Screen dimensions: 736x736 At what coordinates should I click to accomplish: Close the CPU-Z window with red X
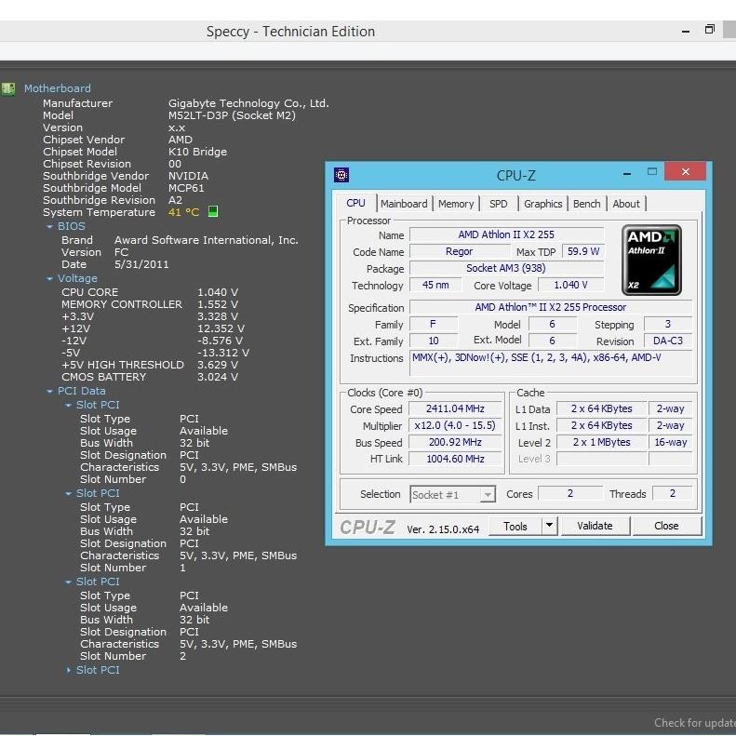coord(686,172)
